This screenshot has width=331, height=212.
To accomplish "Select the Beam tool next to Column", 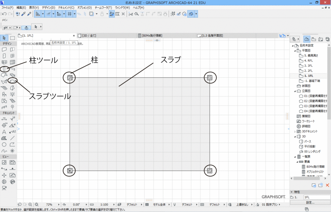I will tap(13, 69).
